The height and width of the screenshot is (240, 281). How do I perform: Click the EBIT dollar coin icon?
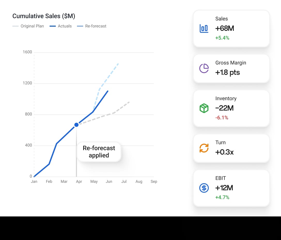click(x=204, y=188)
